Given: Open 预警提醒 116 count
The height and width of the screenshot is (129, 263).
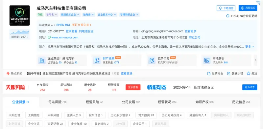Looking at the screenshot, I should [114, 90].
